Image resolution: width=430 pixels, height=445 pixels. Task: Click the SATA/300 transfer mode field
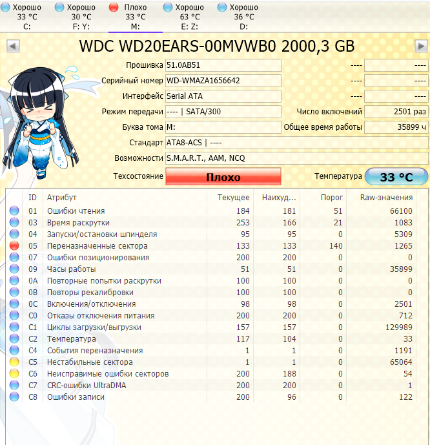[223, 112]
